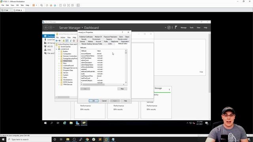
Task: Select adminCount attribute row
Action: [103, 60]
